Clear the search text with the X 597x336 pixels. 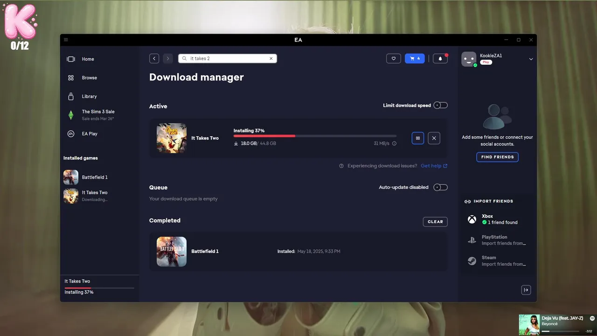click(x=271, y=58)
